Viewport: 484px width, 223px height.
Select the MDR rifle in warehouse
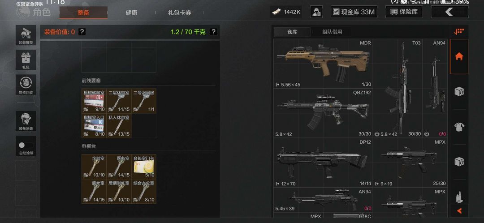(323, 64)
